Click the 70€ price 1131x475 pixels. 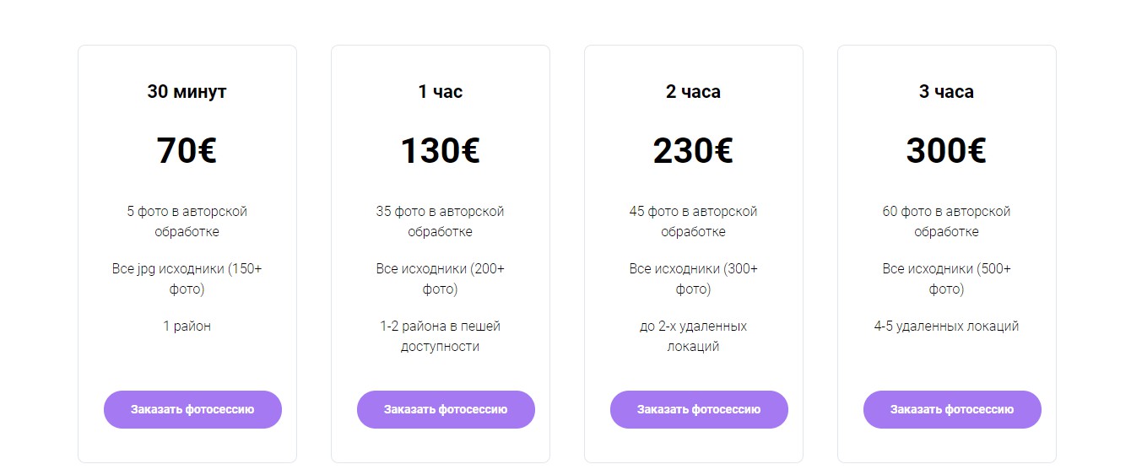click(x=187, y=151)
